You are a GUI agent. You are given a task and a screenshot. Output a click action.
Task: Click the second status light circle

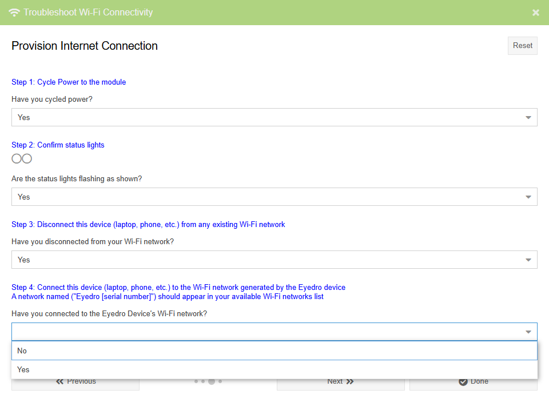tap(26, 158)
